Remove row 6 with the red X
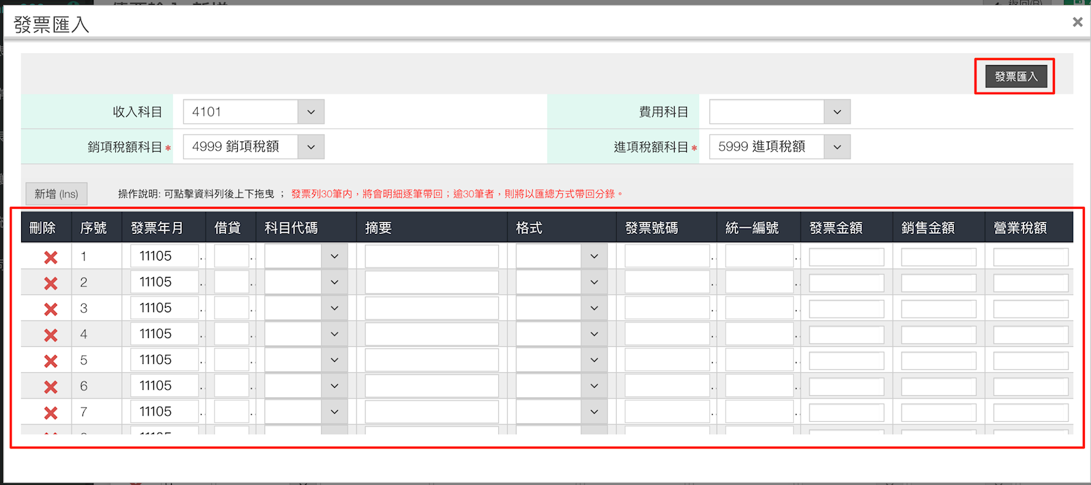1091x485 pixels. (50, 386)
